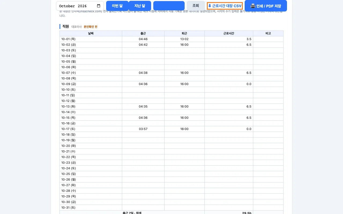Select the 10-13 (화) date cell
Viewport: 343px width, 214px height.
point(91,106)
